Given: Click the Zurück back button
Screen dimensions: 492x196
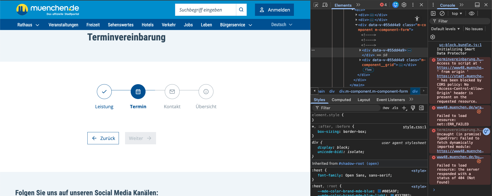Looking at the screenshot, I should coord(103,138).
